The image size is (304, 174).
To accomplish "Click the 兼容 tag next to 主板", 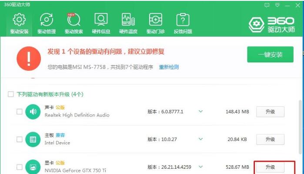I will (x=60, y=135).
